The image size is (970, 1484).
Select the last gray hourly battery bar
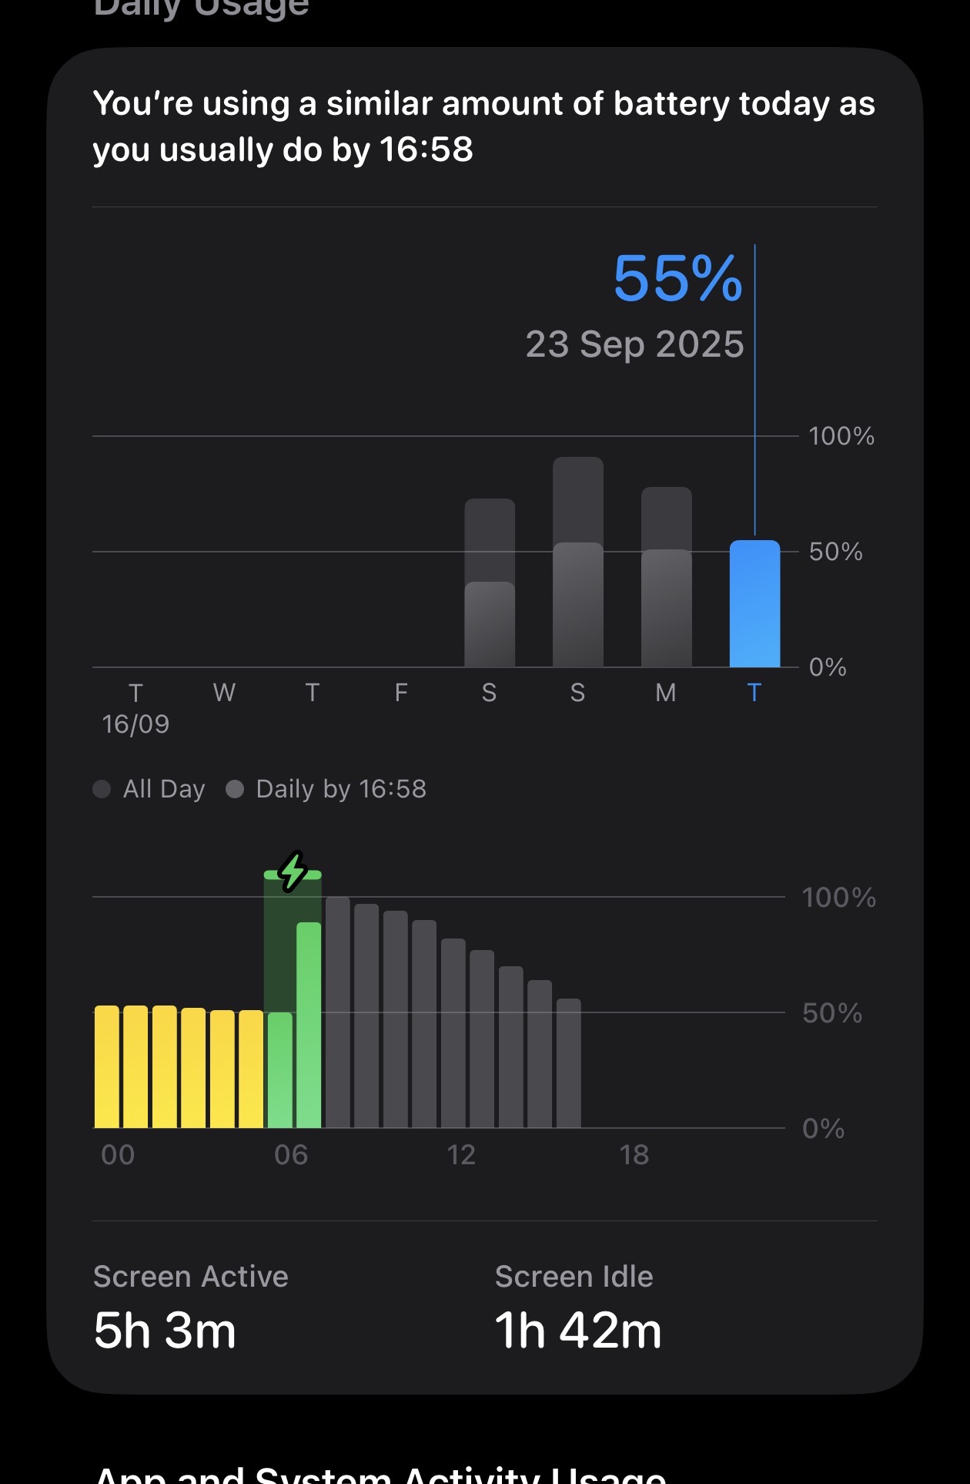pos(568,1063)
